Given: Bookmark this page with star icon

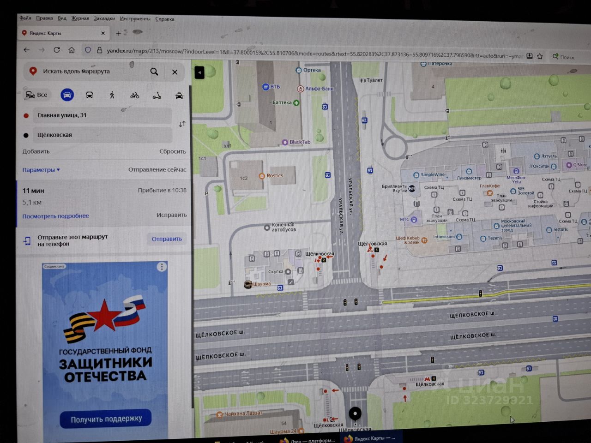Looking at the screenshot, I should [540, 56].
